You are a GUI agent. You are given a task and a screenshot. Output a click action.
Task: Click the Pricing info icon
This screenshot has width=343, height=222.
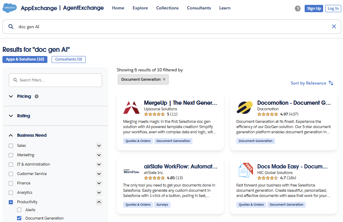click(37, 96)
